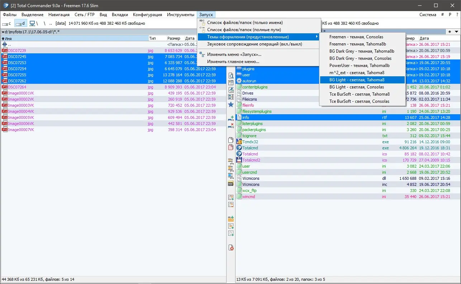Sort right panel by Дата column header

439,38
